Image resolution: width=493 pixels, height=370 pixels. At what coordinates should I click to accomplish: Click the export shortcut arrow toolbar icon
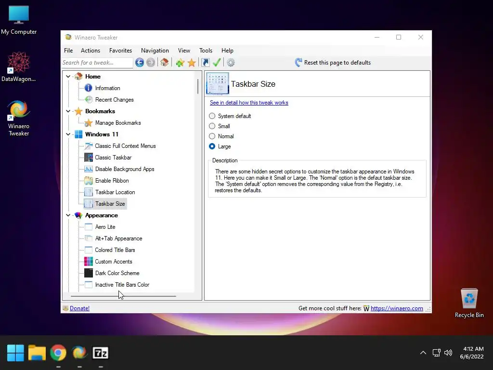coord(205,63)
